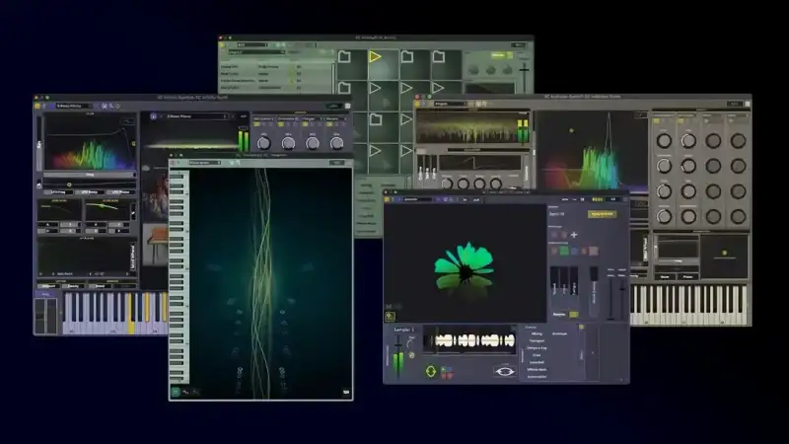Open the preset dropdown in the vertical keyboard window's top bar

(x=205, y=163)
